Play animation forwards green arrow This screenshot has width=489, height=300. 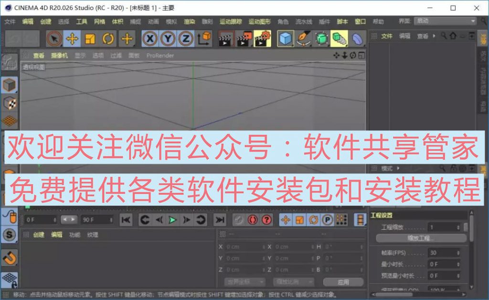click(x=172, y=220)
